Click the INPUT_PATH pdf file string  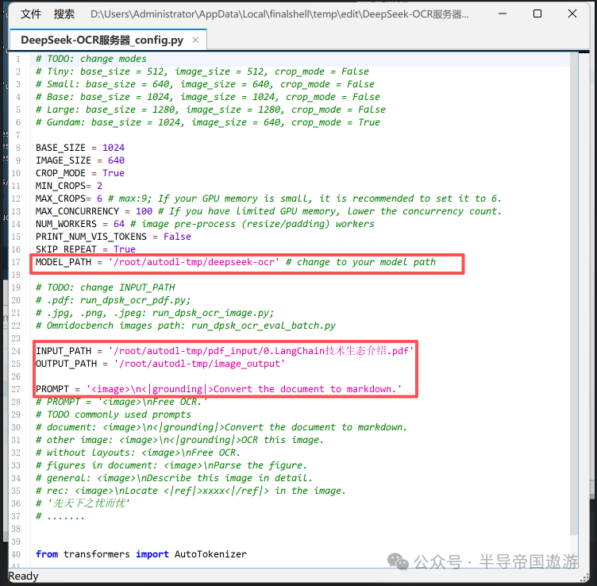(x=261, y=351)
